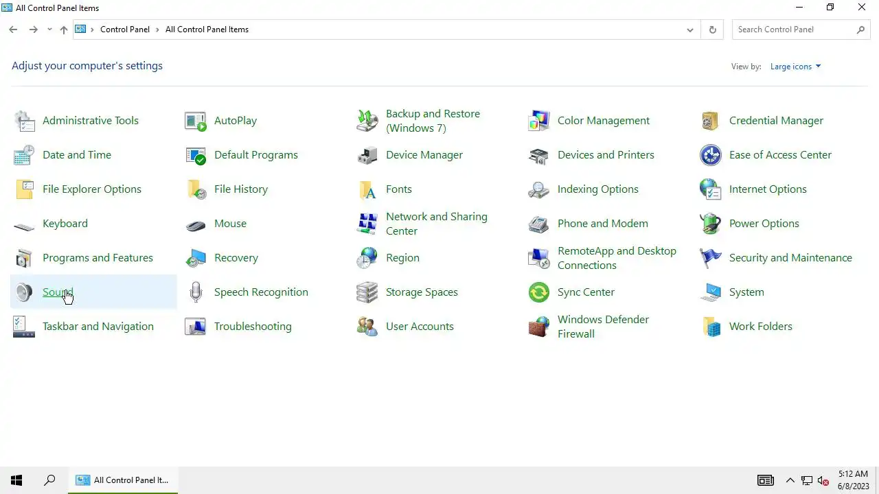Open the Windows Start menu
This screenshot has width=879, height=494.
pos(16,480)
